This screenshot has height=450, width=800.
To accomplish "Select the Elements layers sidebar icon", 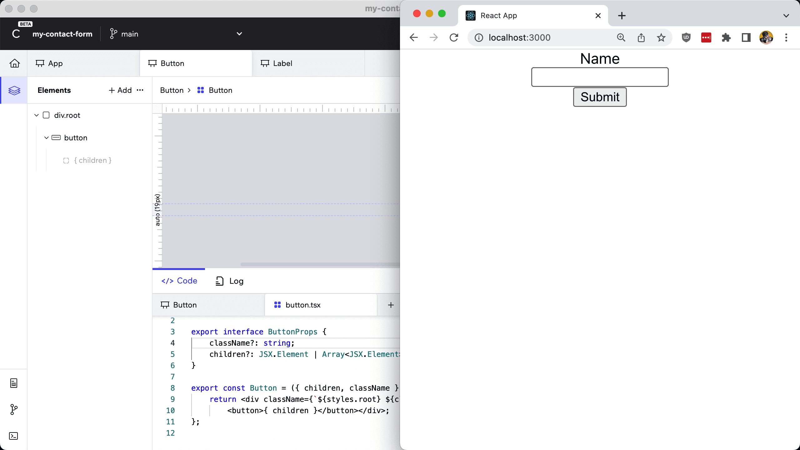I will coord(14,90).
